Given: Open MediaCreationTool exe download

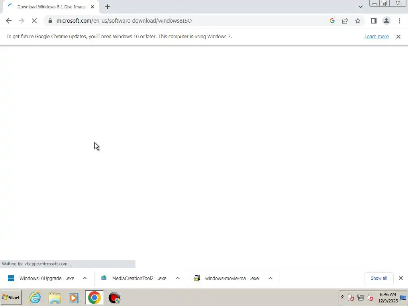Looking at the screenshot, I should (x=139, y=278).
